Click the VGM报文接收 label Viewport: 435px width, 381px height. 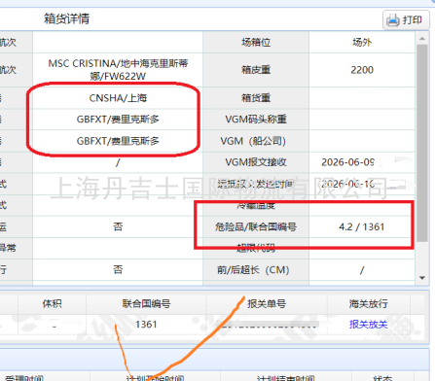tap(256, 162)
